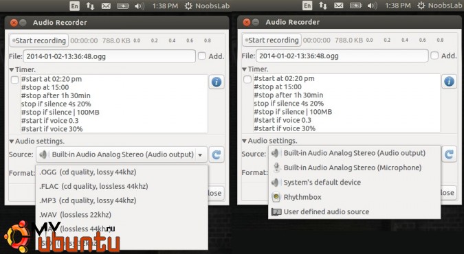Click the timer info icon in right window
Image resolution: width=464 pixels, height=254 pixels.
[449, 81]
